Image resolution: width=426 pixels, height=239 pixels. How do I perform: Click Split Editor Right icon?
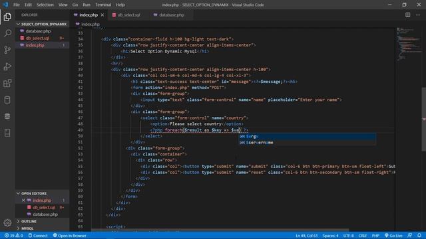[408, 15]
